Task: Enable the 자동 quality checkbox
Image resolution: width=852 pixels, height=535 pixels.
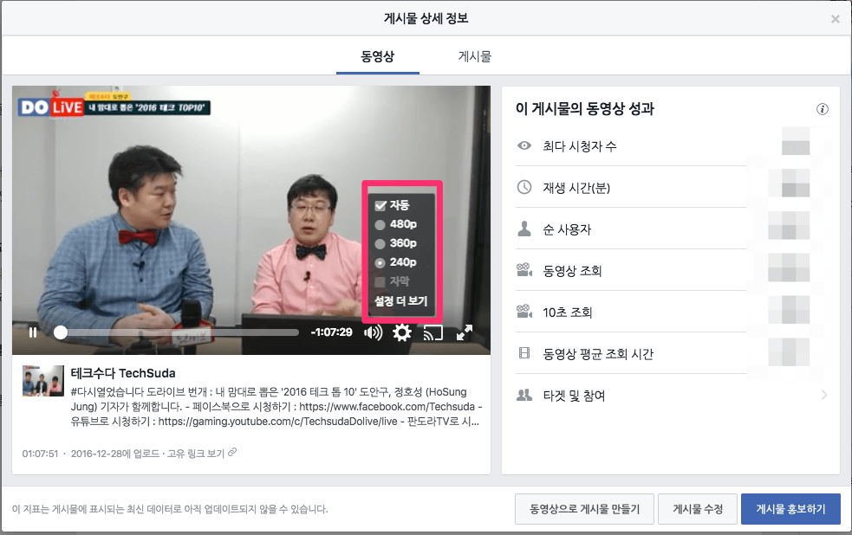Action: coord(380,205)
